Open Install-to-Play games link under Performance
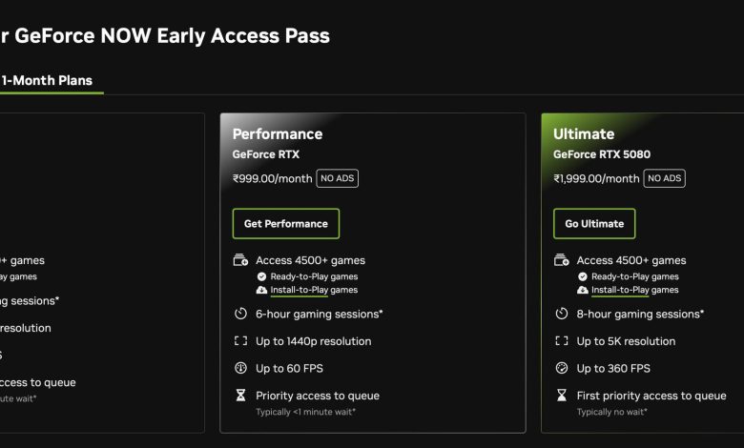The image size is (744, 448). coord(314,290)
